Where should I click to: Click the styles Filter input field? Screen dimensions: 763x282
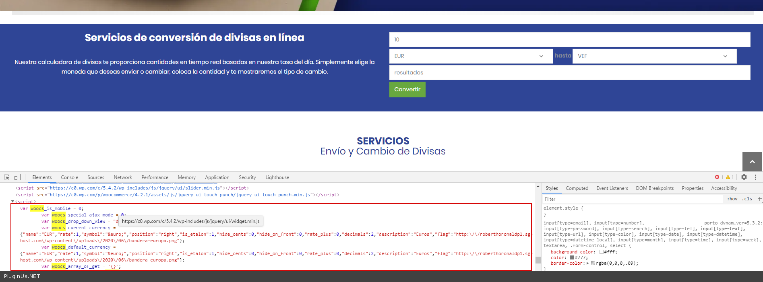coord(632,199)
